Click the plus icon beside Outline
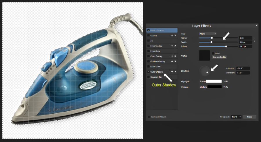261x142 pixels. click(172, 36)
